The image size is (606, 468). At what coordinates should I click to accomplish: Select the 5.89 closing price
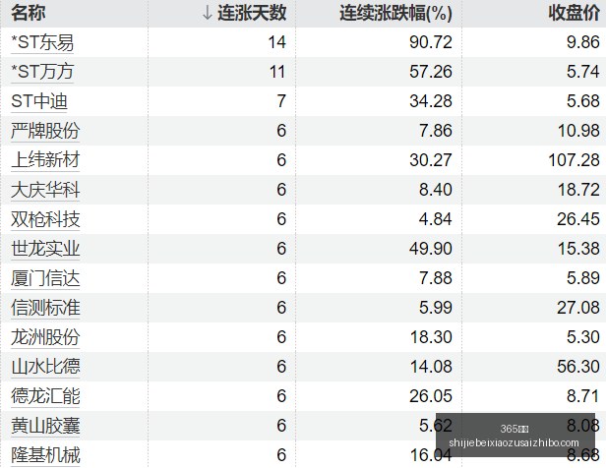coord(583,278)
